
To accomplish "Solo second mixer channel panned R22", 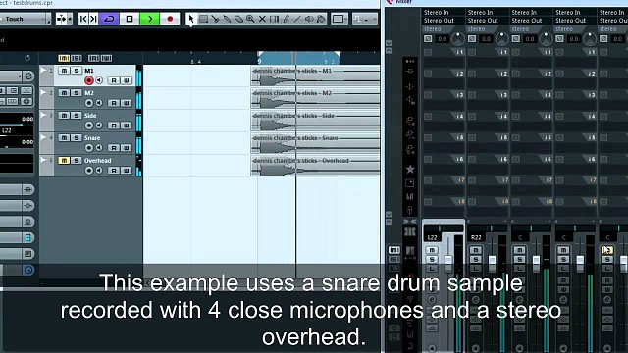I will [475, 259].
